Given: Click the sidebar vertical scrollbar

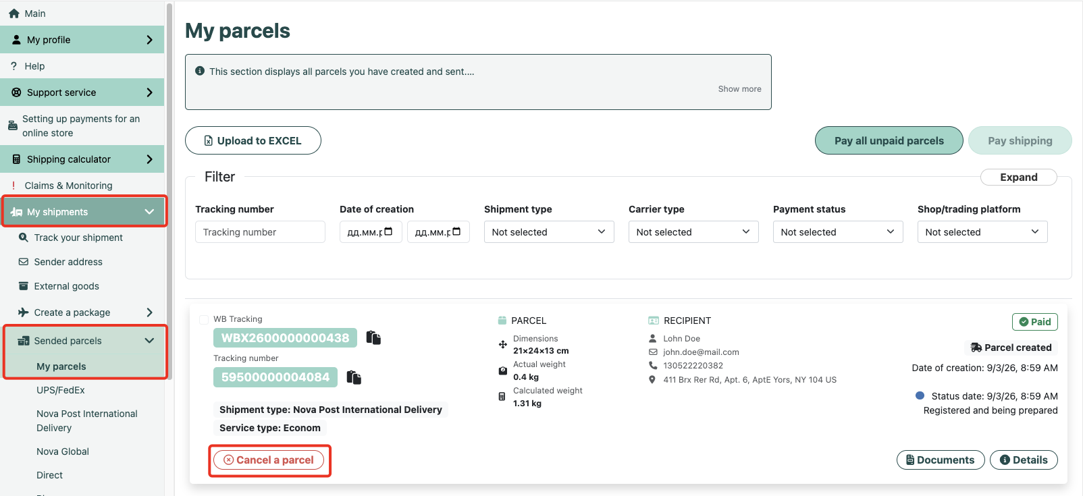Looking at the screenshot, I should 169,192.
